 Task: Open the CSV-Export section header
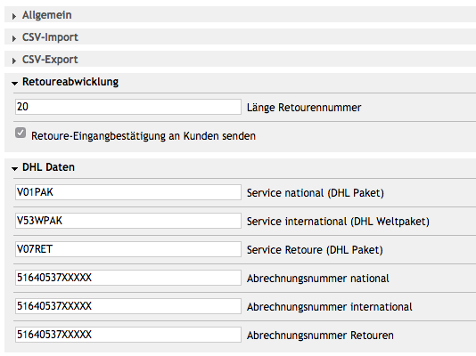click(x=240, y=59)
